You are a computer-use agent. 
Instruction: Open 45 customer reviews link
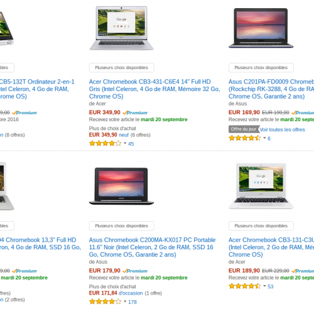131,144
